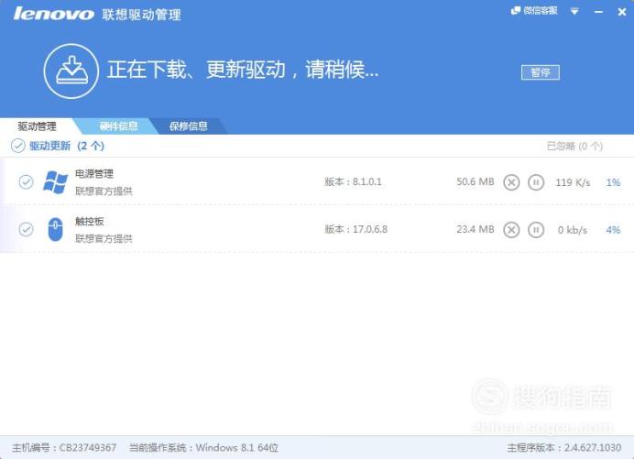The image size is (634, 459).
Task: Click the Windows logo icon for 电源管理
Action: pyautogui.click(x=55, y=182)
